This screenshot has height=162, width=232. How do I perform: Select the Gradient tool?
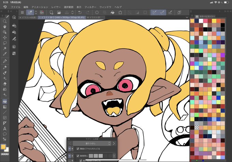tap(5, 107)
